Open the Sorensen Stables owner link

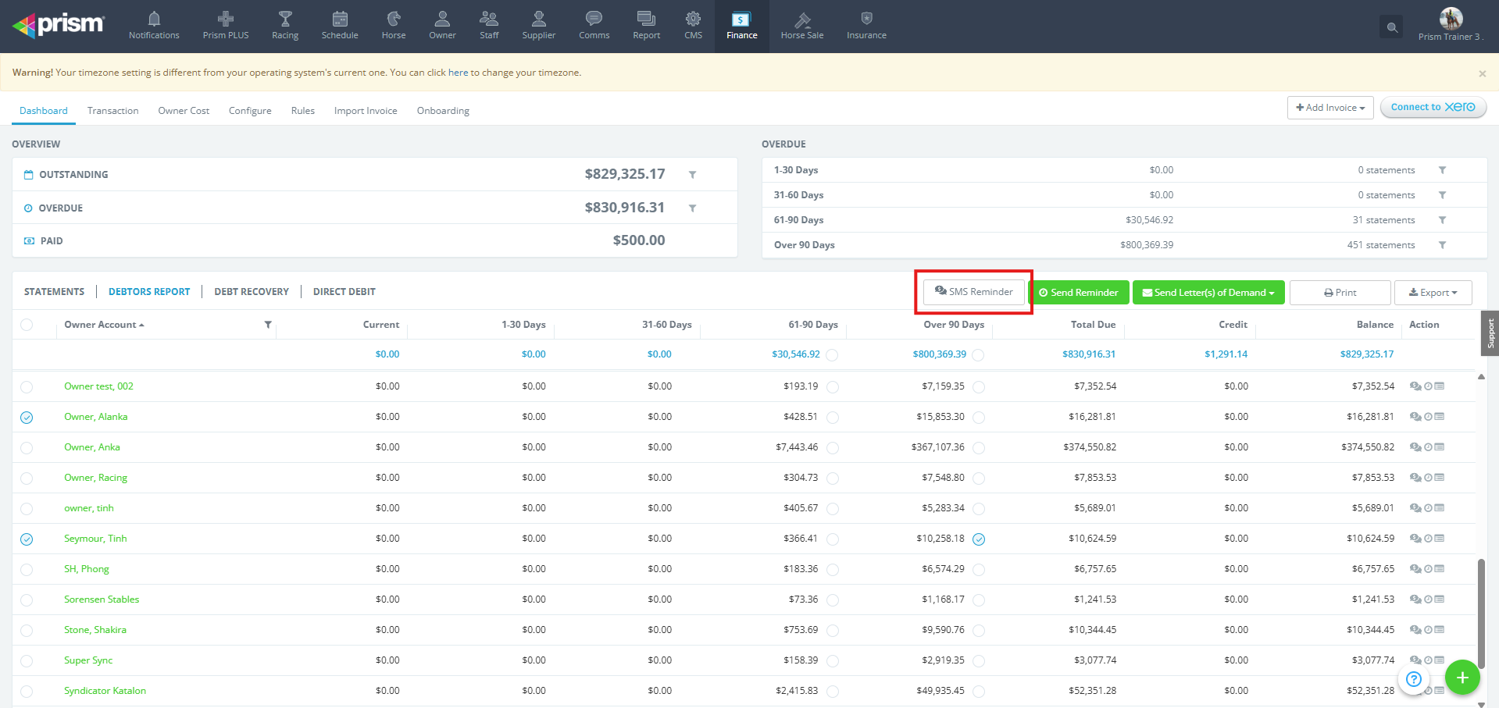point(102,599)
